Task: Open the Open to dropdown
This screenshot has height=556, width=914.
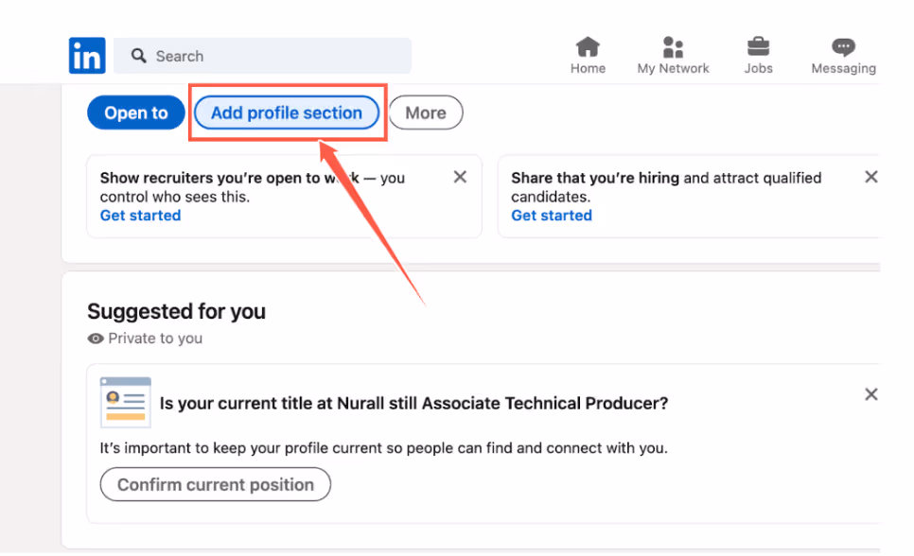Action: pos(135,112)
